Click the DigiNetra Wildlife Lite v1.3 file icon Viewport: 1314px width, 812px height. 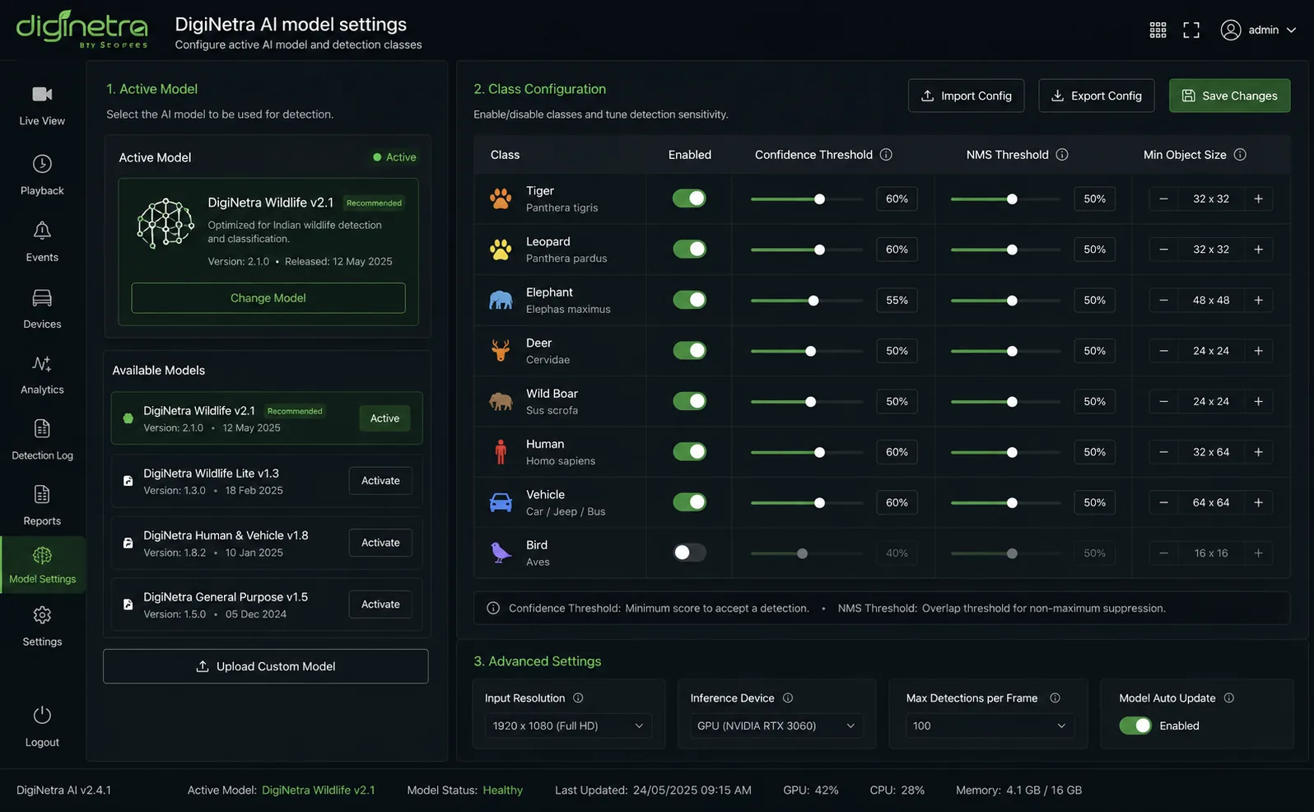pyautogui.click(x=128, y=481)
